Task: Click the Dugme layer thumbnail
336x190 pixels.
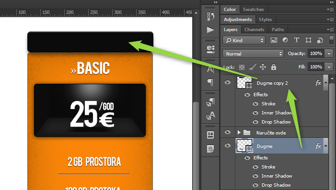Action: coord(244,145)
